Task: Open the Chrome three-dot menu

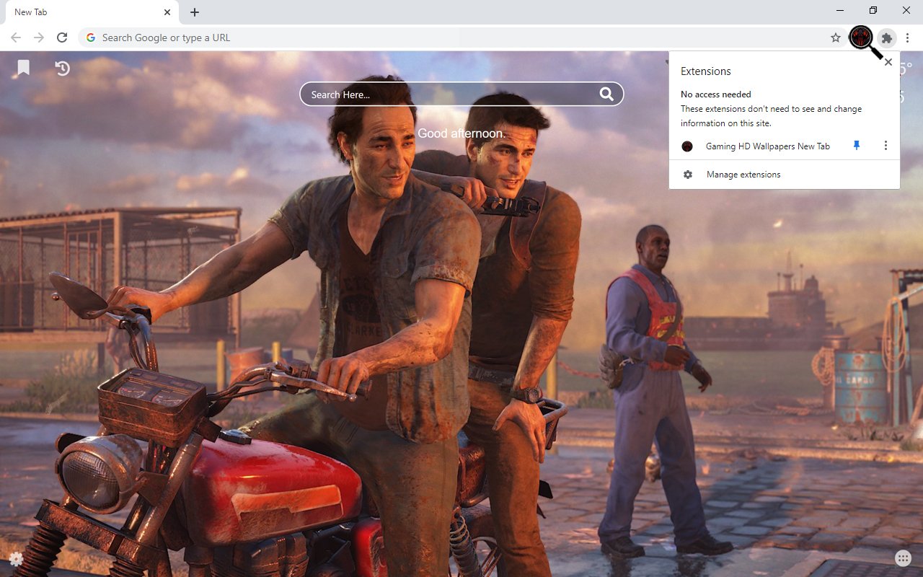Action: [909, 38]
